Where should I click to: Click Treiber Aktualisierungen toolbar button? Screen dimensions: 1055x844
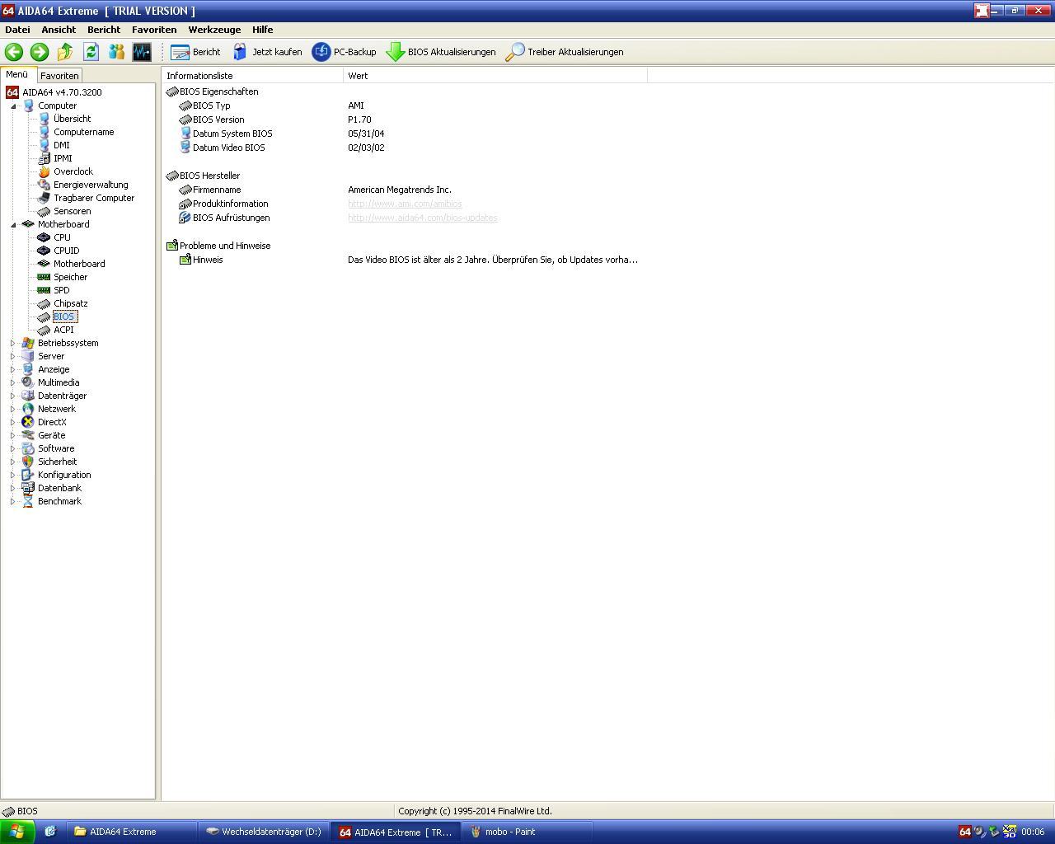point(565,52)
